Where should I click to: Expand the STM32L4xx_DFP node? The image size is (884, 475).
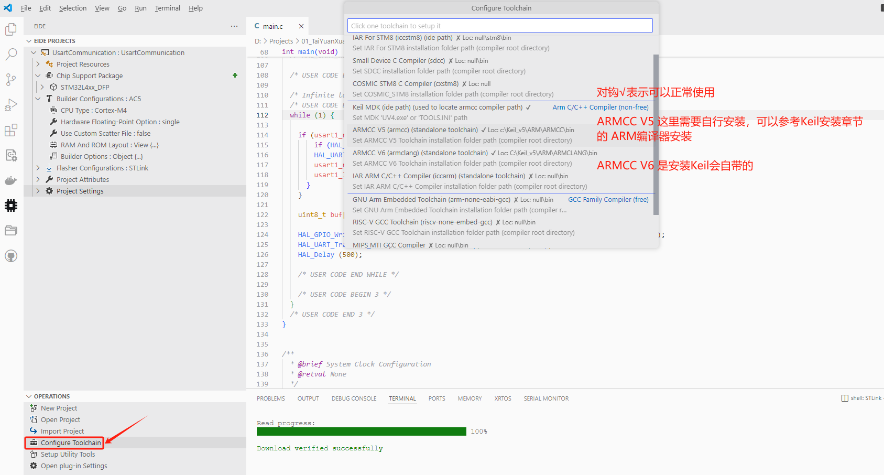coord(42,87)
